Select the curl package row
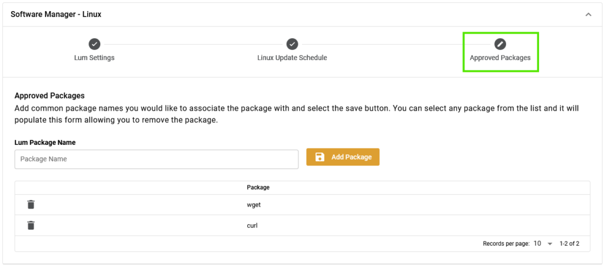 pyautogui.click(x=303, y=226)
